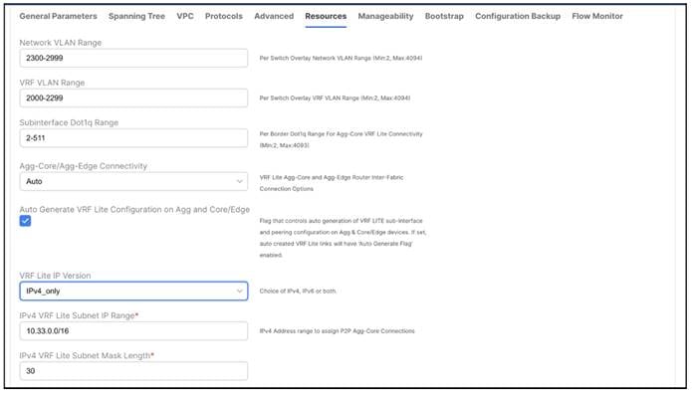
Task: Edit the IPv4 VRF Lite Subnet Mask Length field
Action: pos(133,371)
